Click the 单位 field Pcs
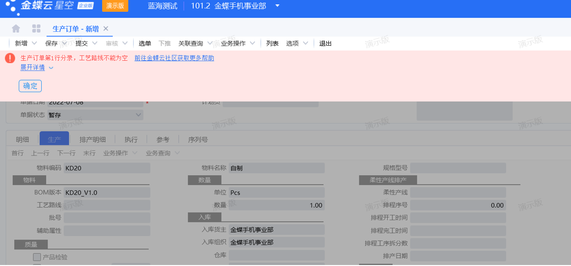 click(x=277, y=192)
